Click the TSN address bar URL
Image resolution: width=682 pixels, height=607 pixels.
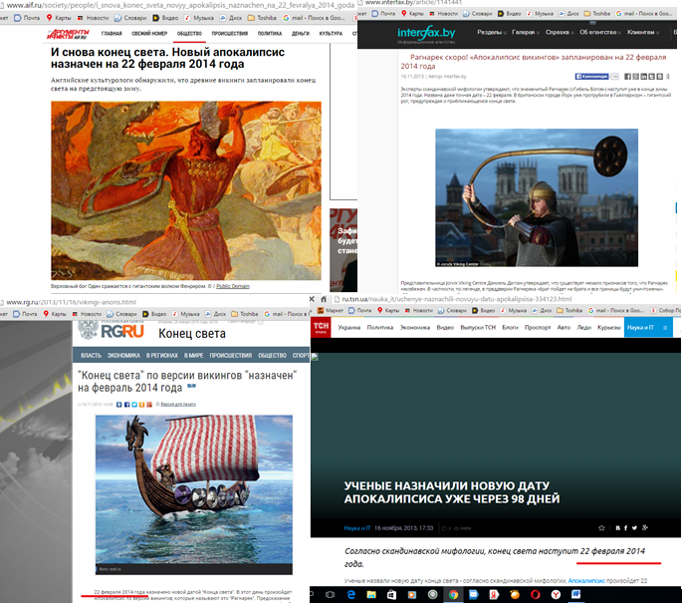(x=457, y=299)
